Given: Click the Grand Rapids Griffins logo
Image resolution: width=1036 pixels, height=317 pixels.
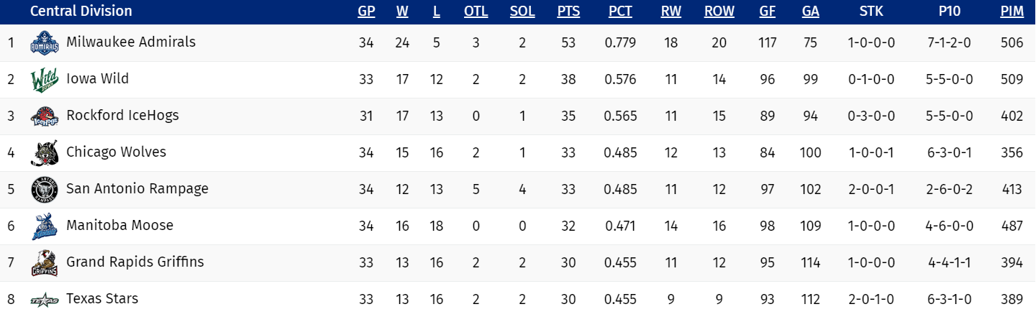Looking at the screenshot, I should point(43,263).
